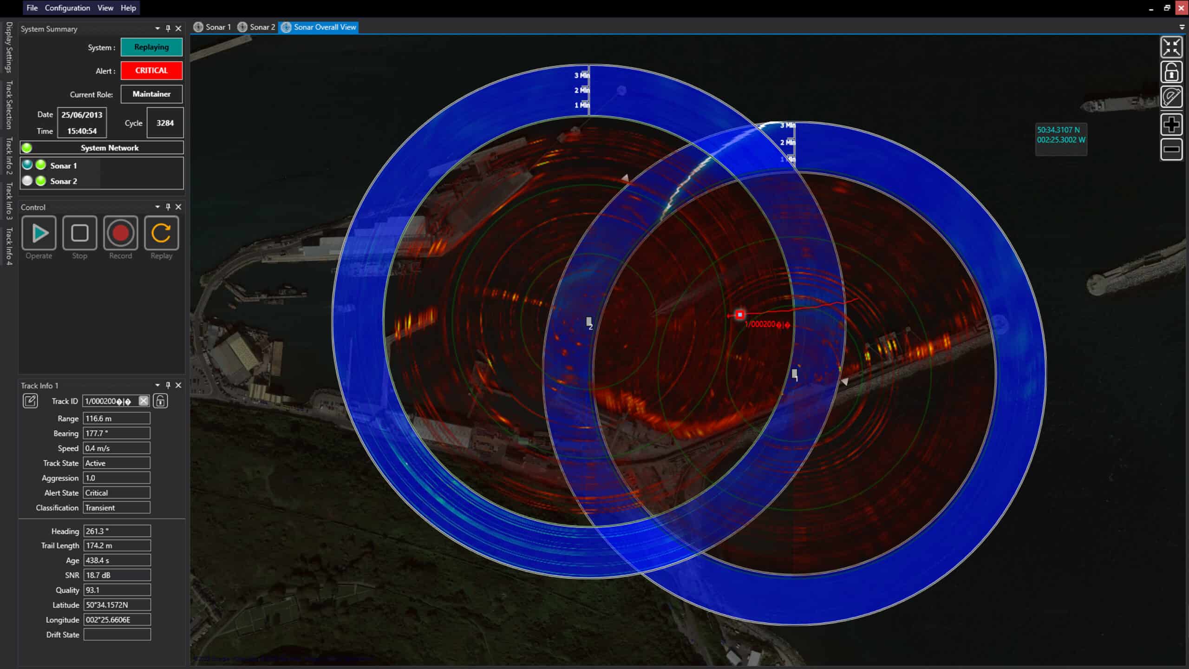Open the System Summary panel dropdown arrow
Screen dimensions: 1189x669
pyautogui.click(x=157, y=29)
